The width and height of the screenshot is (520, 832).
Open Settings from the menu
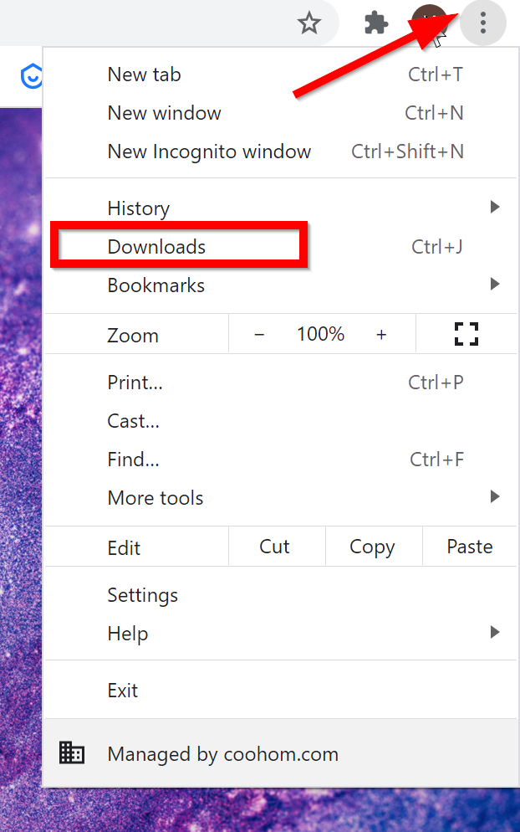tap(143, 595)
